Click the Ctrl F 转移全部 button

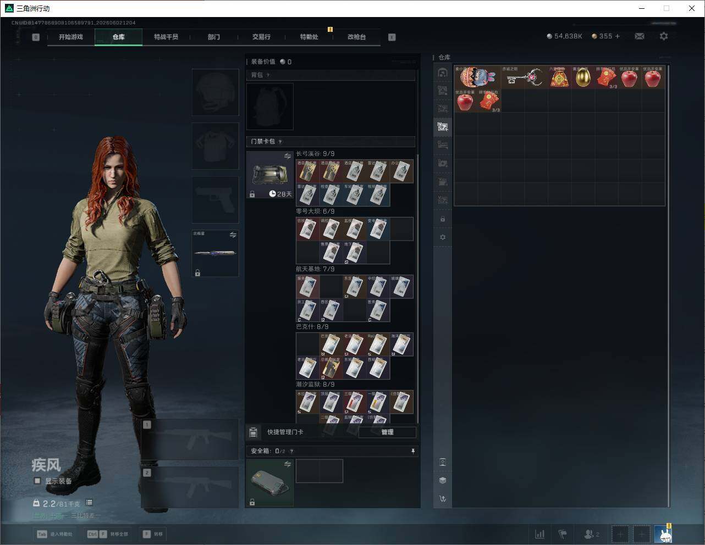coord(108,534)
